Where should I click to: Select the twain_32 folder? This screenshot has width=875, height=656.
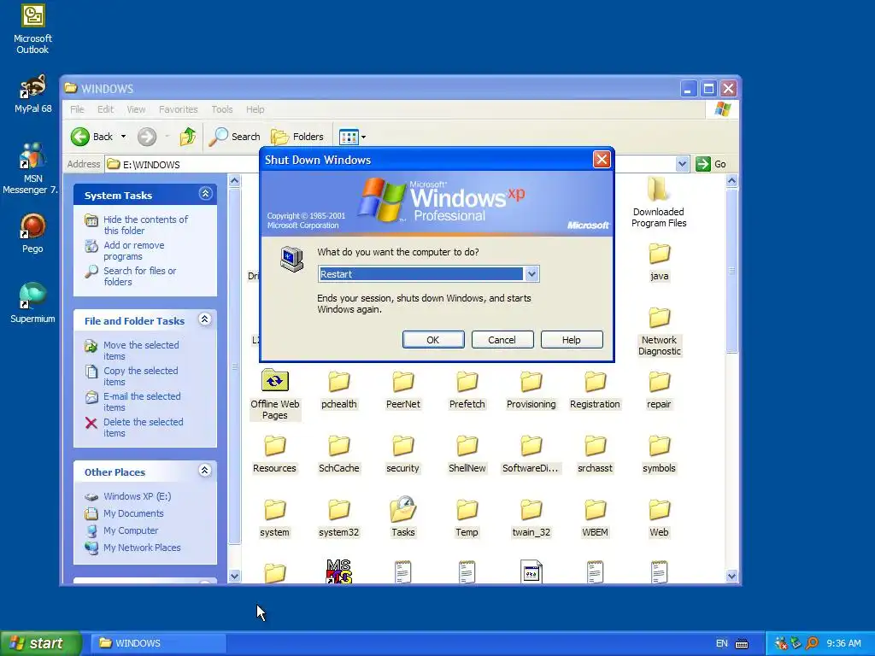tap(531, 518)
